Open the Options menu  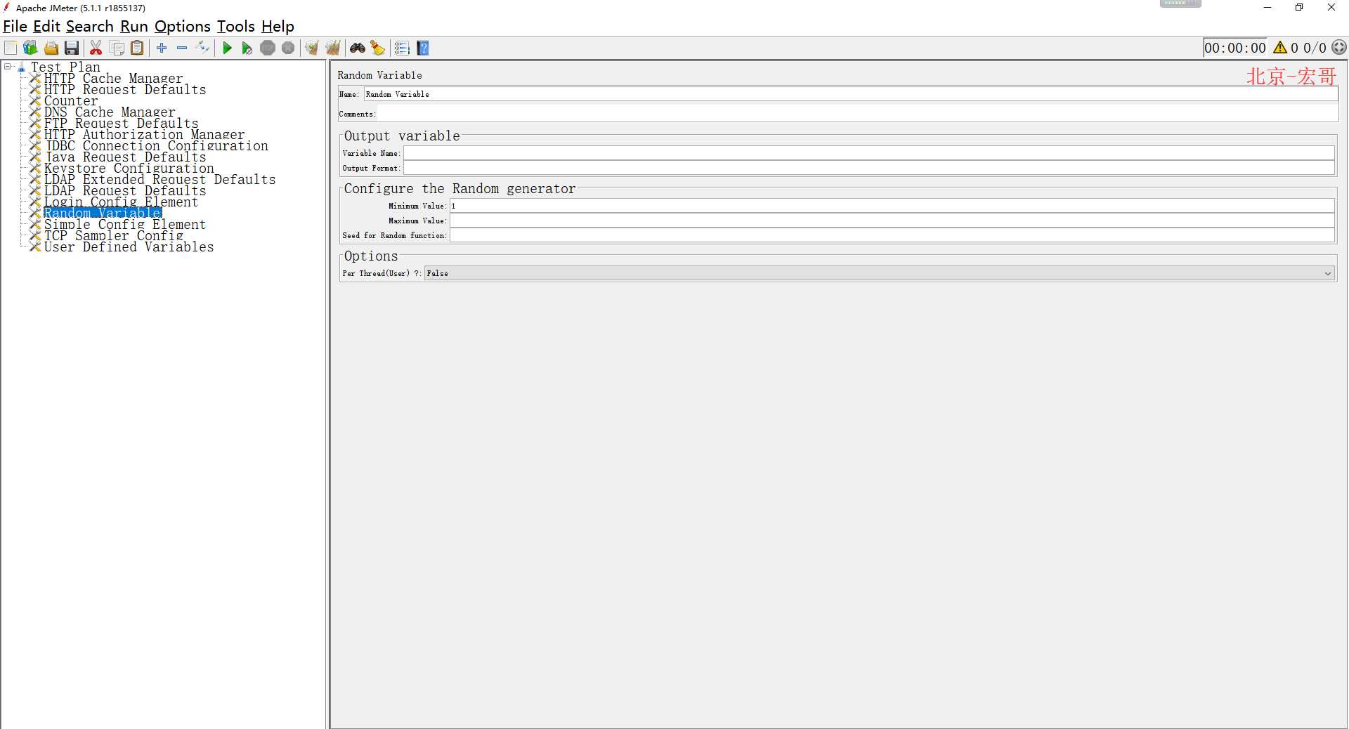pyautogui.click(x=182, y=27)
